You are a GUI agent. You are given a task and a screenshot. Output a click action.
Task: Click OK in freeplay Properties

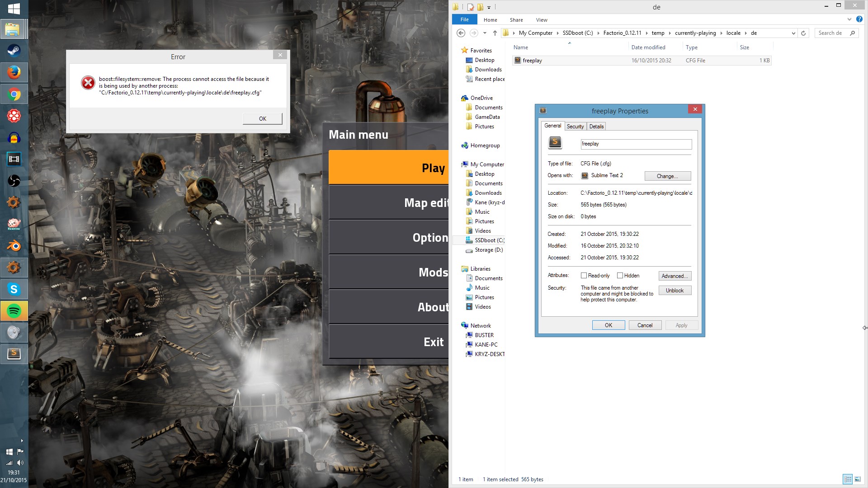click(x=609, y=325)
